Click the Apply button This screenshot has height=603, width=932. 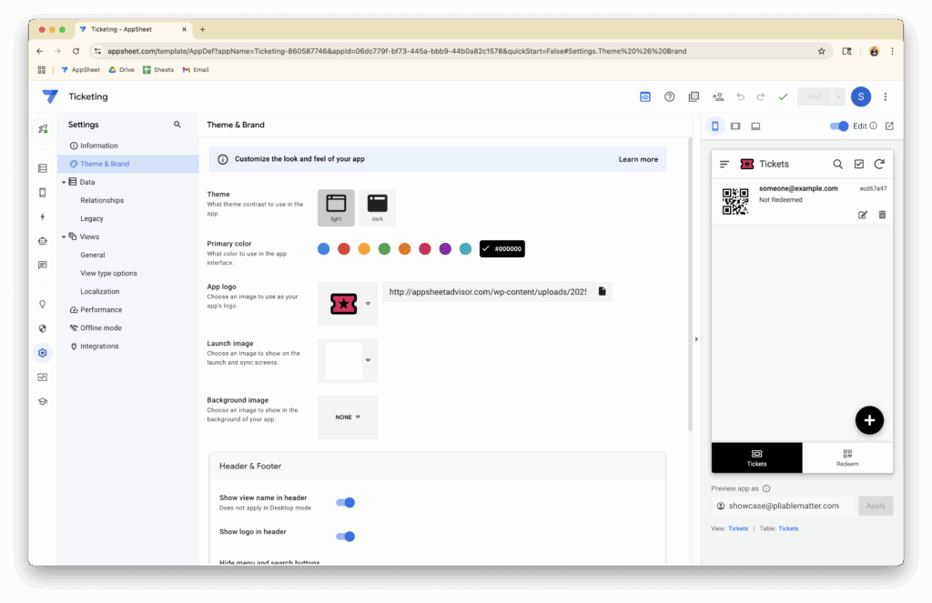[x=876, y=507]
